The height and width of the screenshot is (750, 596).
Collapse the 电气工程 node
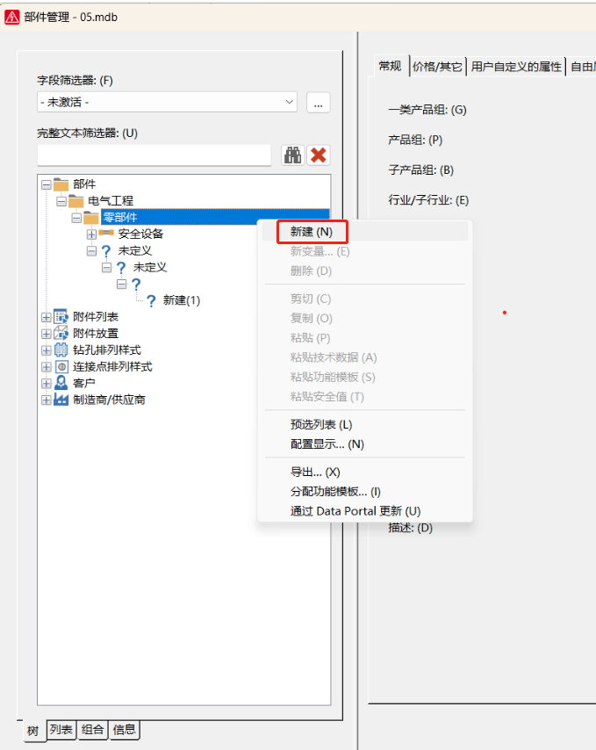click(61, 201)
